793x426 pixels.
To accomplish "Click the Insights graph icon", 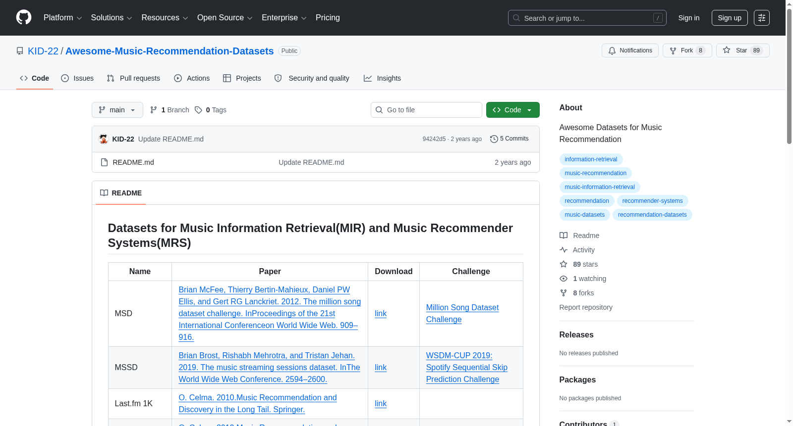I will pos(368,78).
